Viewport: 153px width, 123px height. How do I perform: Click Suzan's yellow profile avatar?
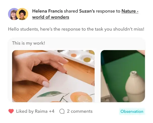point(22,14)
